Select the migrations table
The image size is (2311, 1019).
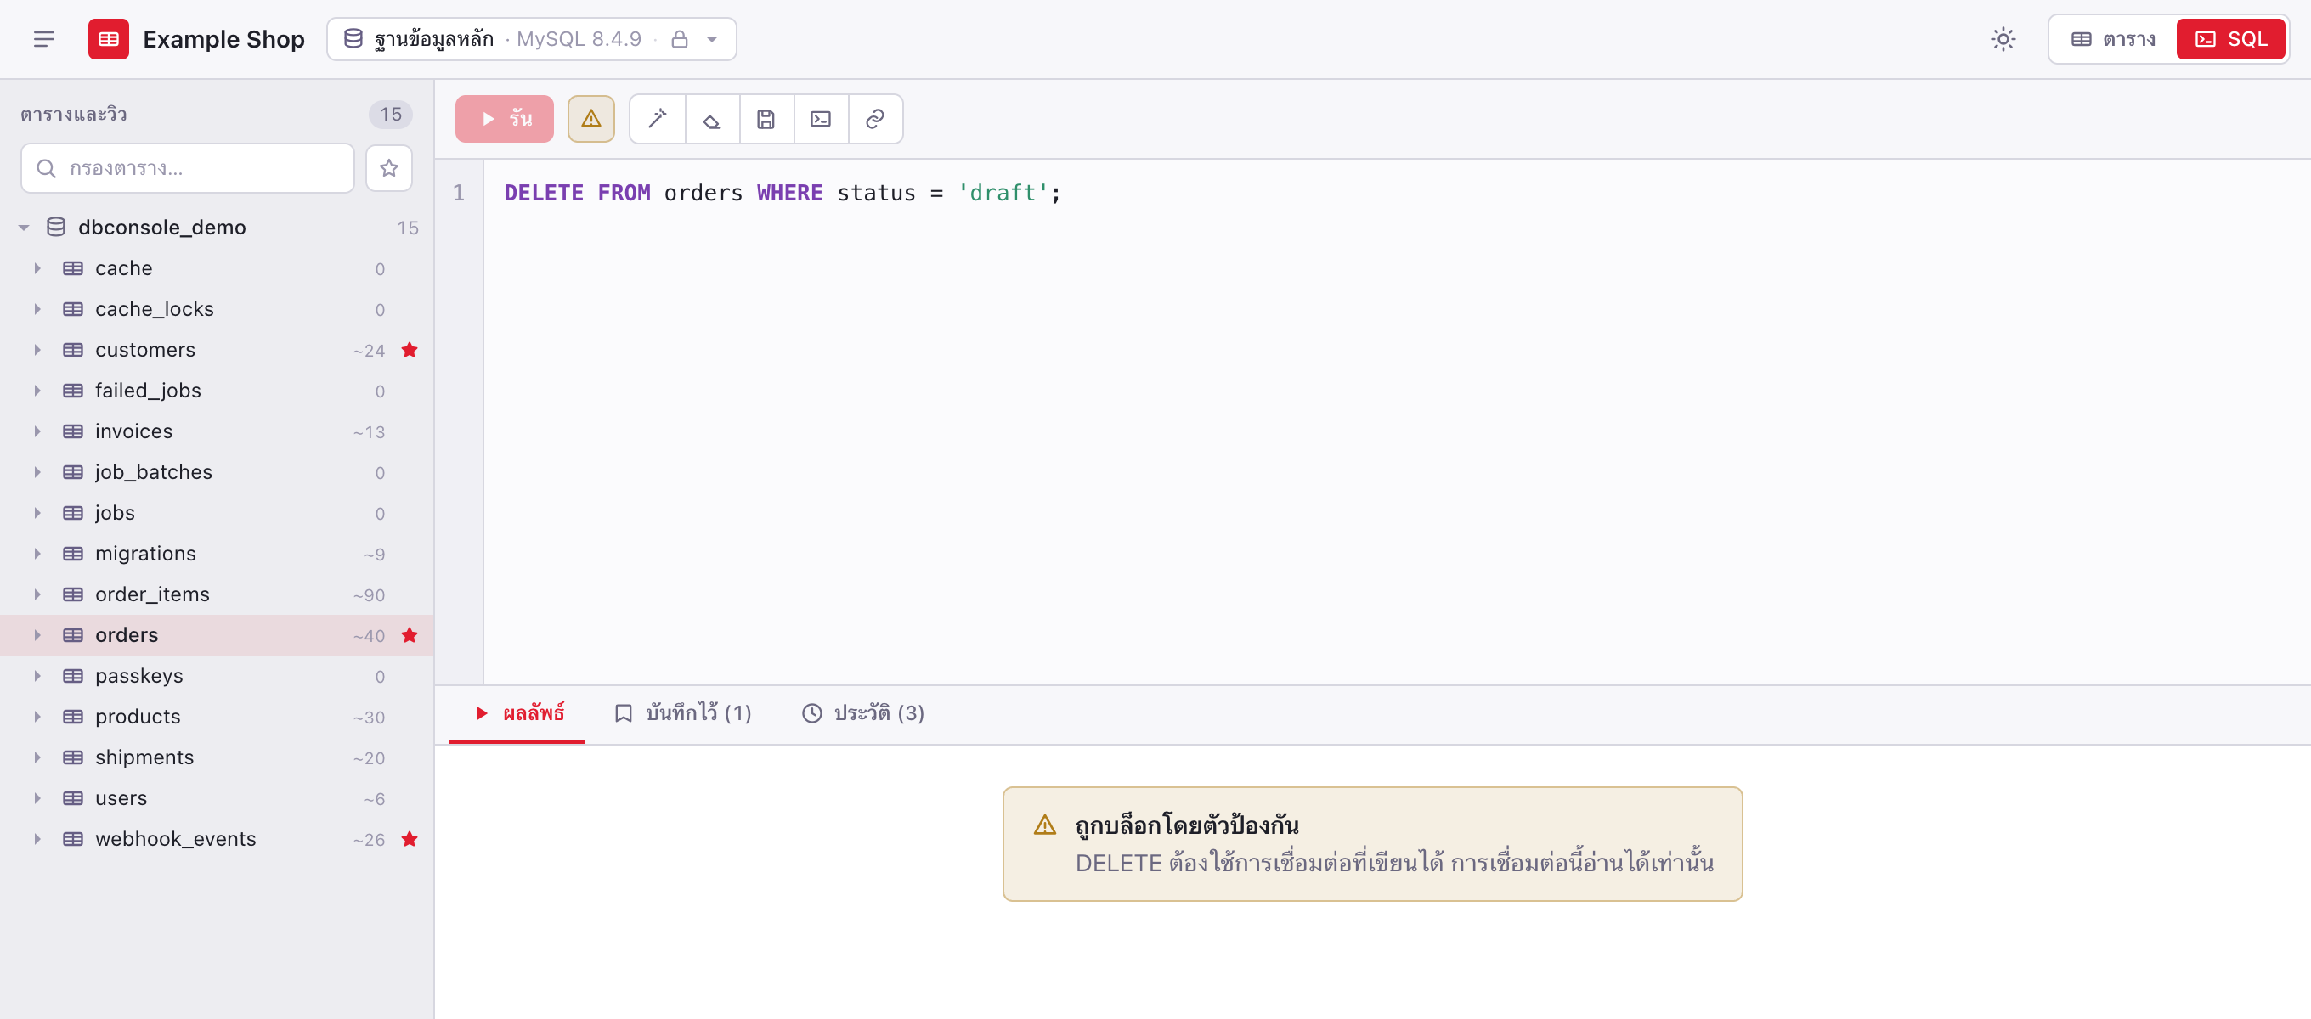pyautogui.click(x=218, y=554)
